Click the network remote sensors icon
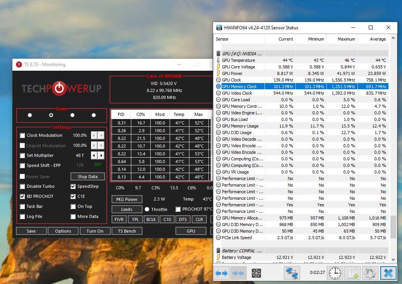 click(292, 273)
